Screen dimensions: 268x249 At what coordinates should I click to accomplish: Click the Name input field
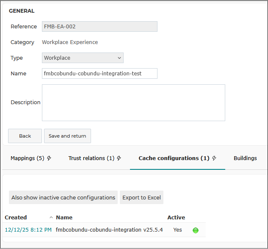[x=99, y=74]
